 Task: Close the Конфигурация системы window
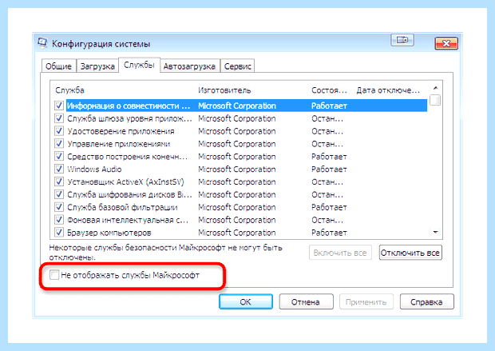(x=446, y=43)
